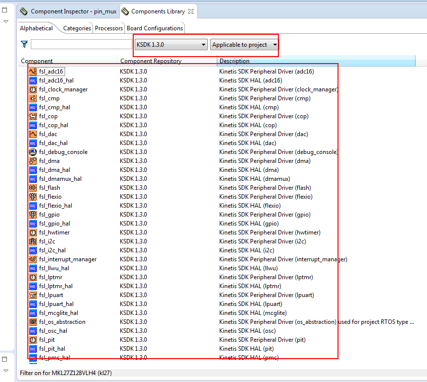Click the lower left sidebar minimize icon

[4, 359]
